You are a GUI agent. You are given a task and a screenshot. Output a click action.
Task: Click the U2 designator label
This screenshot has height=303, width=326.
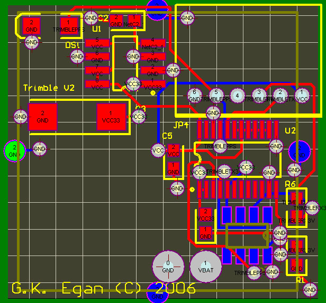[x=290, y=131]
